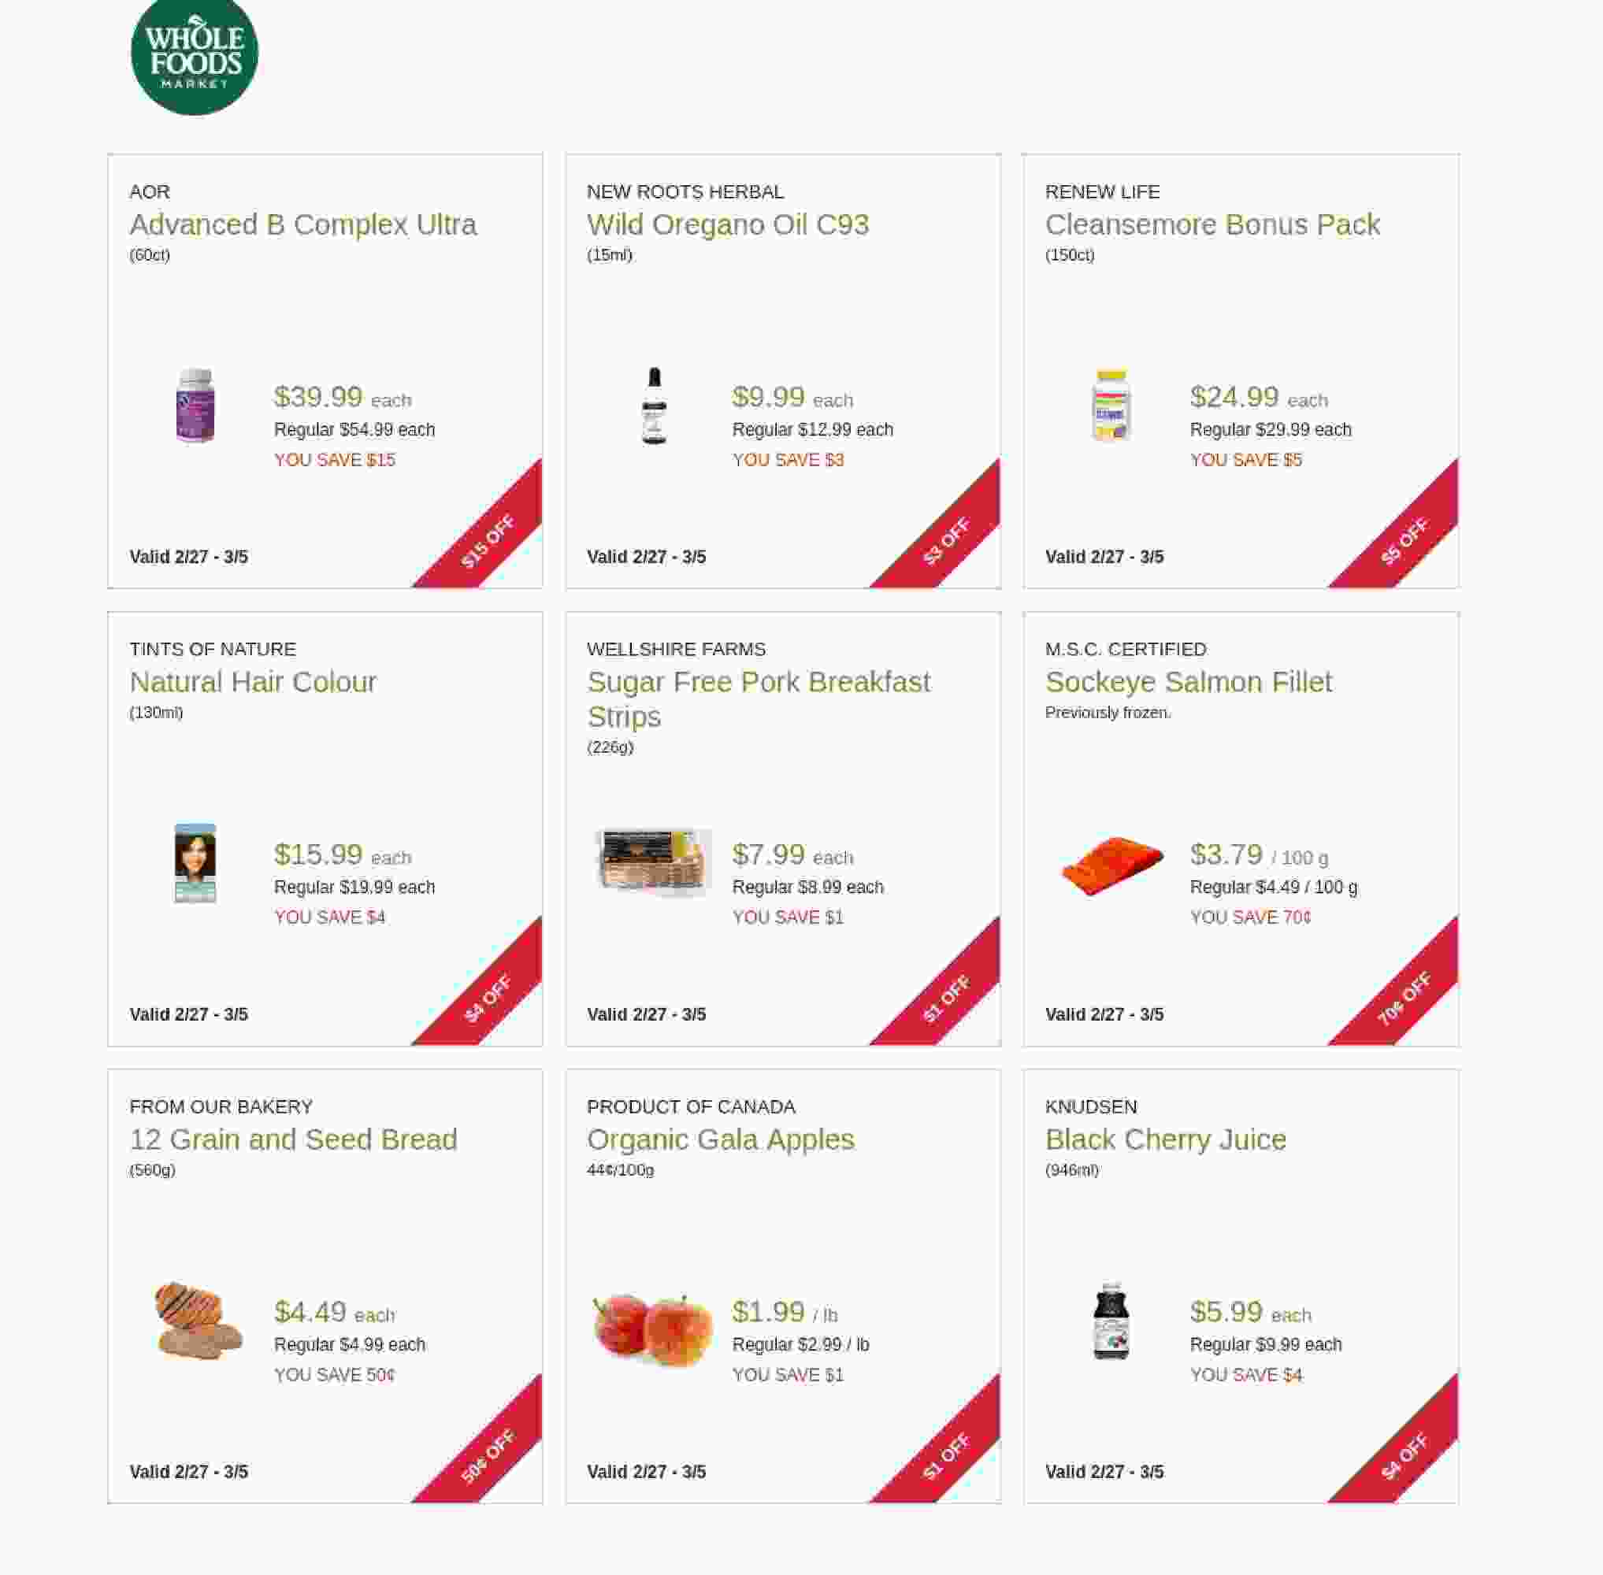Image resolution: width=1603 pixels, height=1575 pixels.
Task: Click the $15 OFF corner ribbon
Action: 490,539
